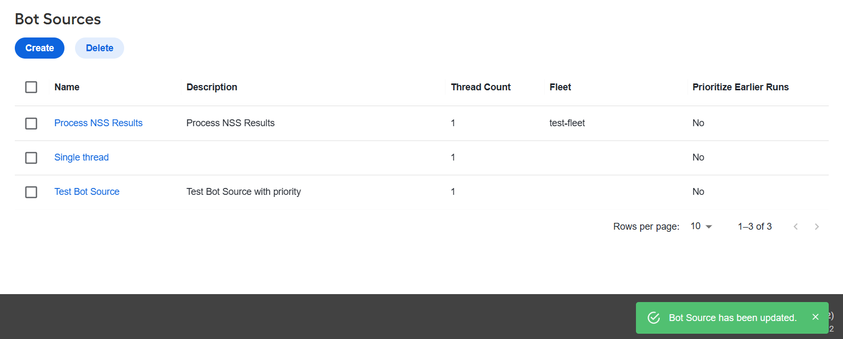Screen dimensions: 843x339
Task: Click the Create button
Action: click(x=40, y=48)
